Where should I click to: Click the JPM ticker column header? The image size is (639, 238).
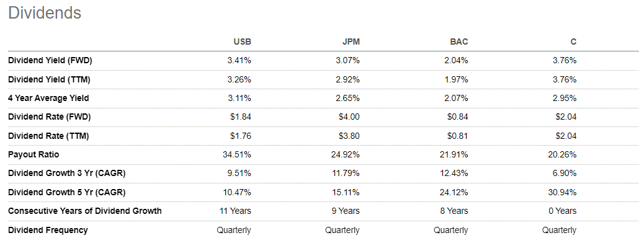pos(351,42)
